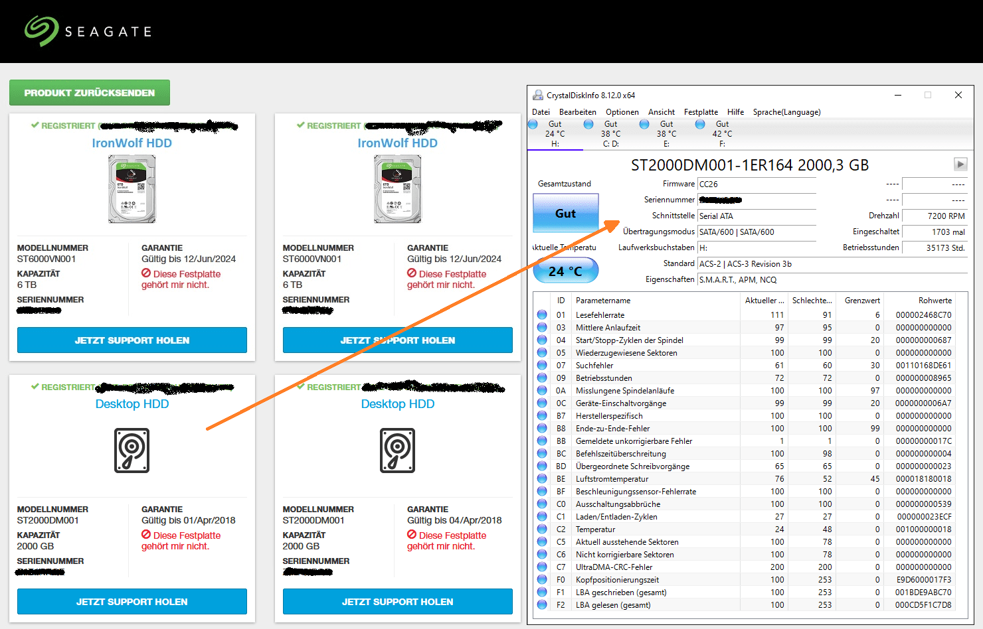Open the Optionen menu
The image size is (983, 629).
click(622, 112)
